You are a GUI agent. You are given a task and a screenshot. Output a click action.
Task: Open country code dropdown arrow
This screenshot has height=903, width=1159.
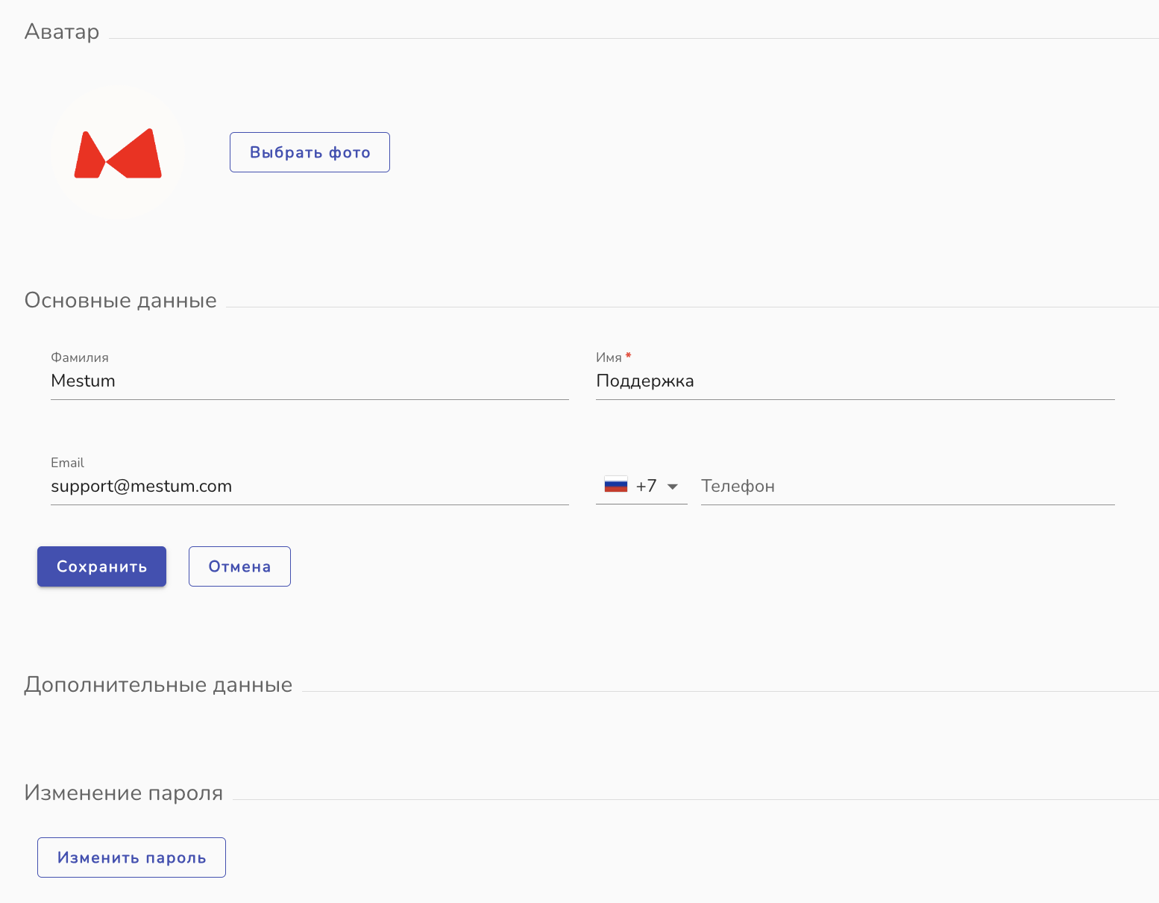pyautogui.click(x=672, y=487)
